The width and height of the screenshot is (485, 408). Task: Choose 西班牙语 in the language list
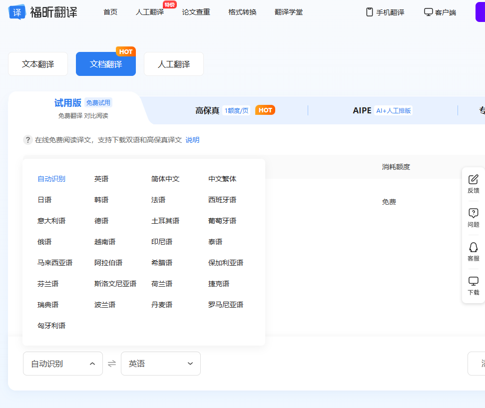(x=222, y=200)
